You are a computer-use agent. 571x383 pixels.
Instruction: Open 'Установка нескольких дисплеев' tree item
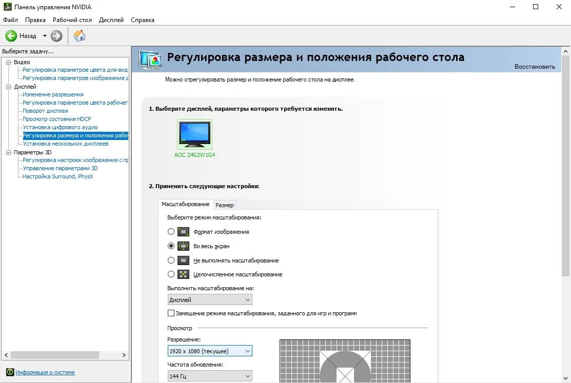[x=66, y=144]
